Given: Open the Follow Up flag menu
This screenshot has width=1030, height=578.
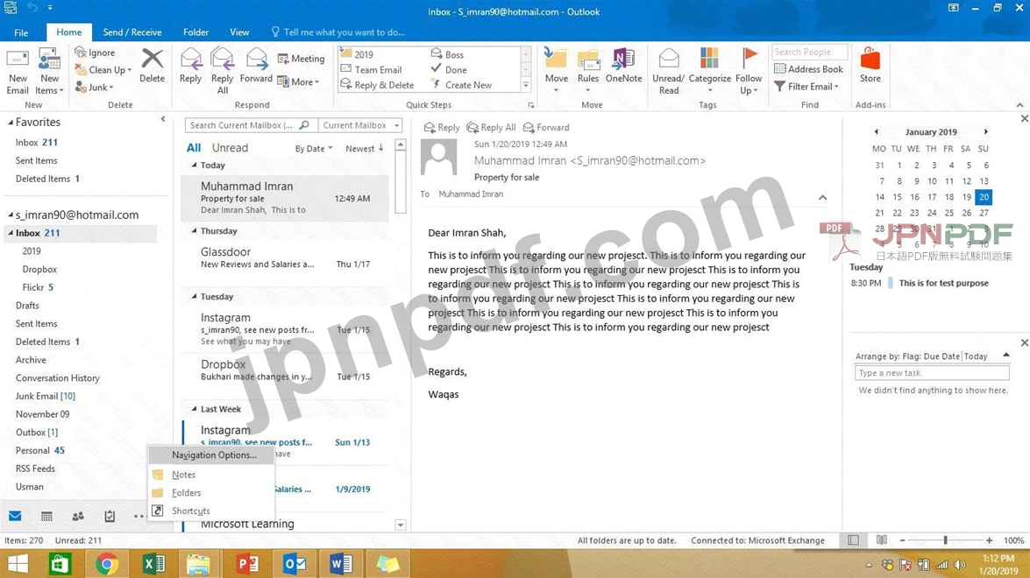Looking at the screenshot, I should (749, 72).
